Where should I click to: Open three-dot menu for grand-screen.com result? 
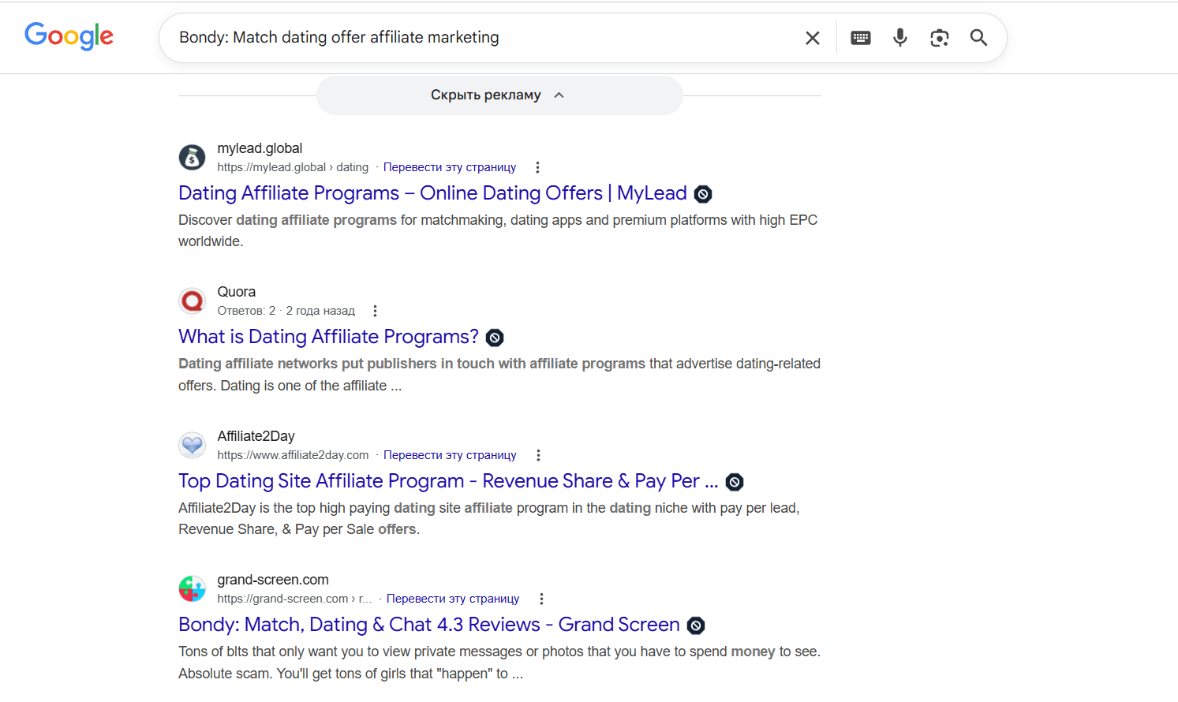(x=541, y=599)
